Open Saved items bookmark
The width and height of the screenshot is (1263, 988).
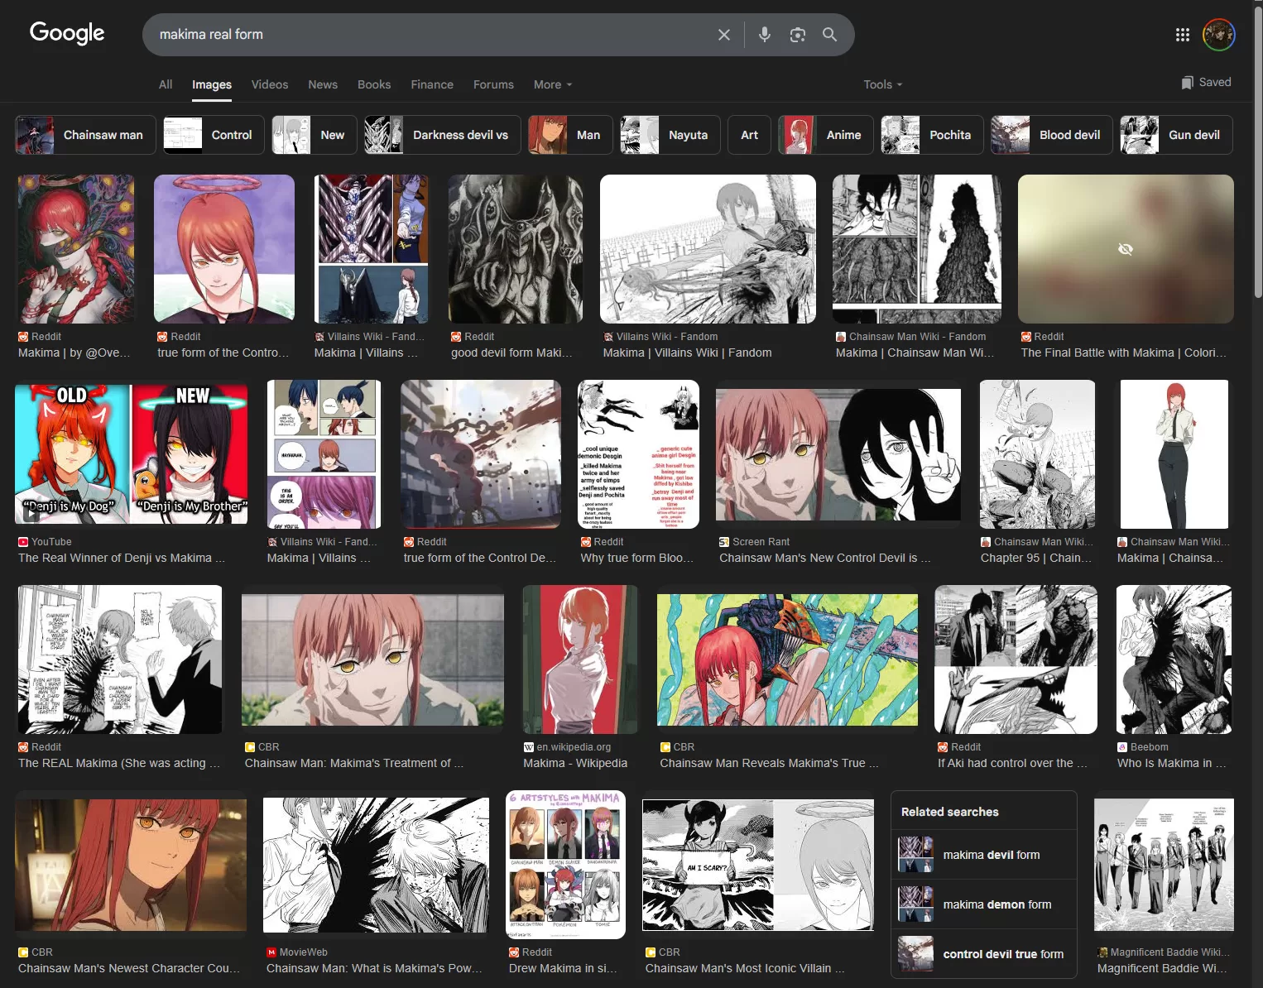(x=1206, y=82)
